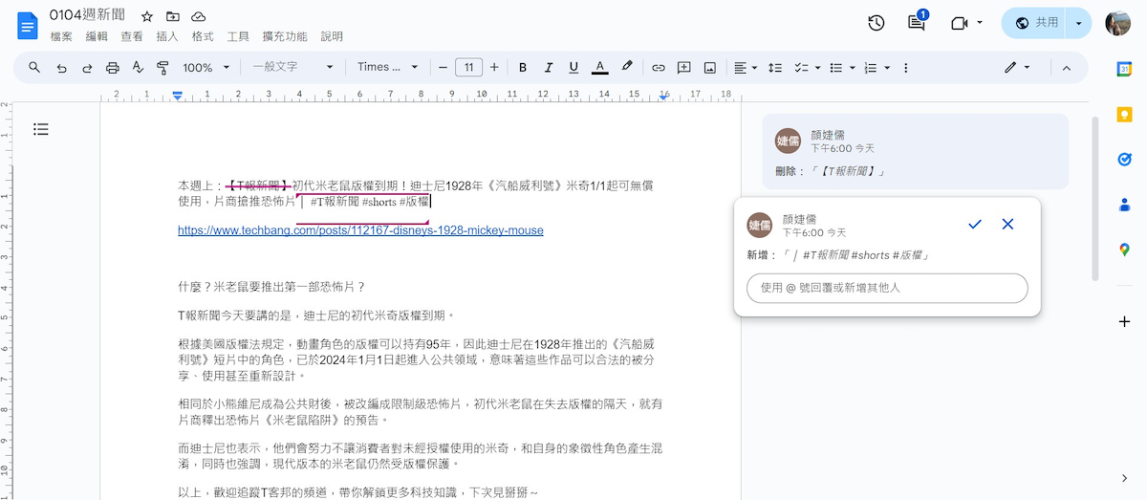This screenshot has height=500, width=1147.
Task: Open the techbang.com article link
Action: pos(360,230)
